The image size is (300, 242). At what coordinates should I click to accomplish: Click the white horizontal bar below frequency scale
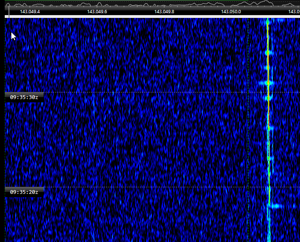tap(152, 17)
